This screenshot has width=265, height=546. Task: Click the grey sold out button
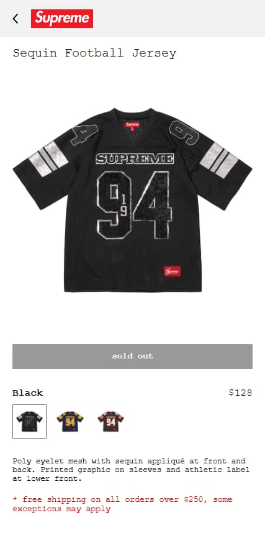[133, 356]
